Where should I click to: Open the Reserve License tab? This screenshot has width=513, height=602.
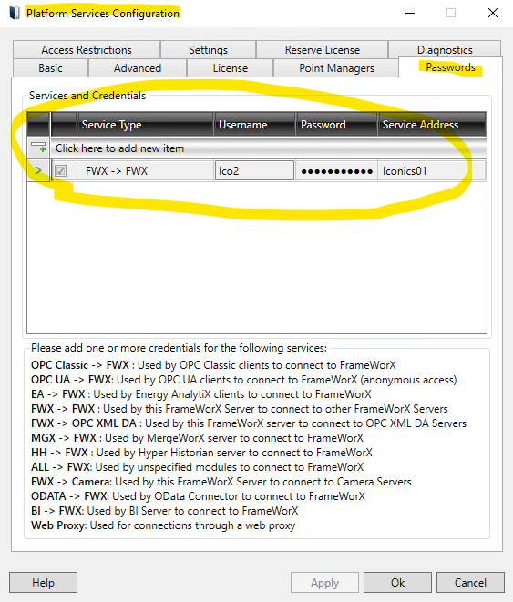pyautogui.click(x=323, y=49)
